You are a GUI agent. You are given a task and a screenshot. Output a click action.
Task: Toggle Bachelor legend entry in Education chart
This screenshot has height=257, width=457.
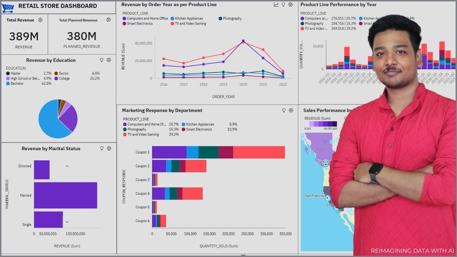pyautogui.click(x=15, y=83)
